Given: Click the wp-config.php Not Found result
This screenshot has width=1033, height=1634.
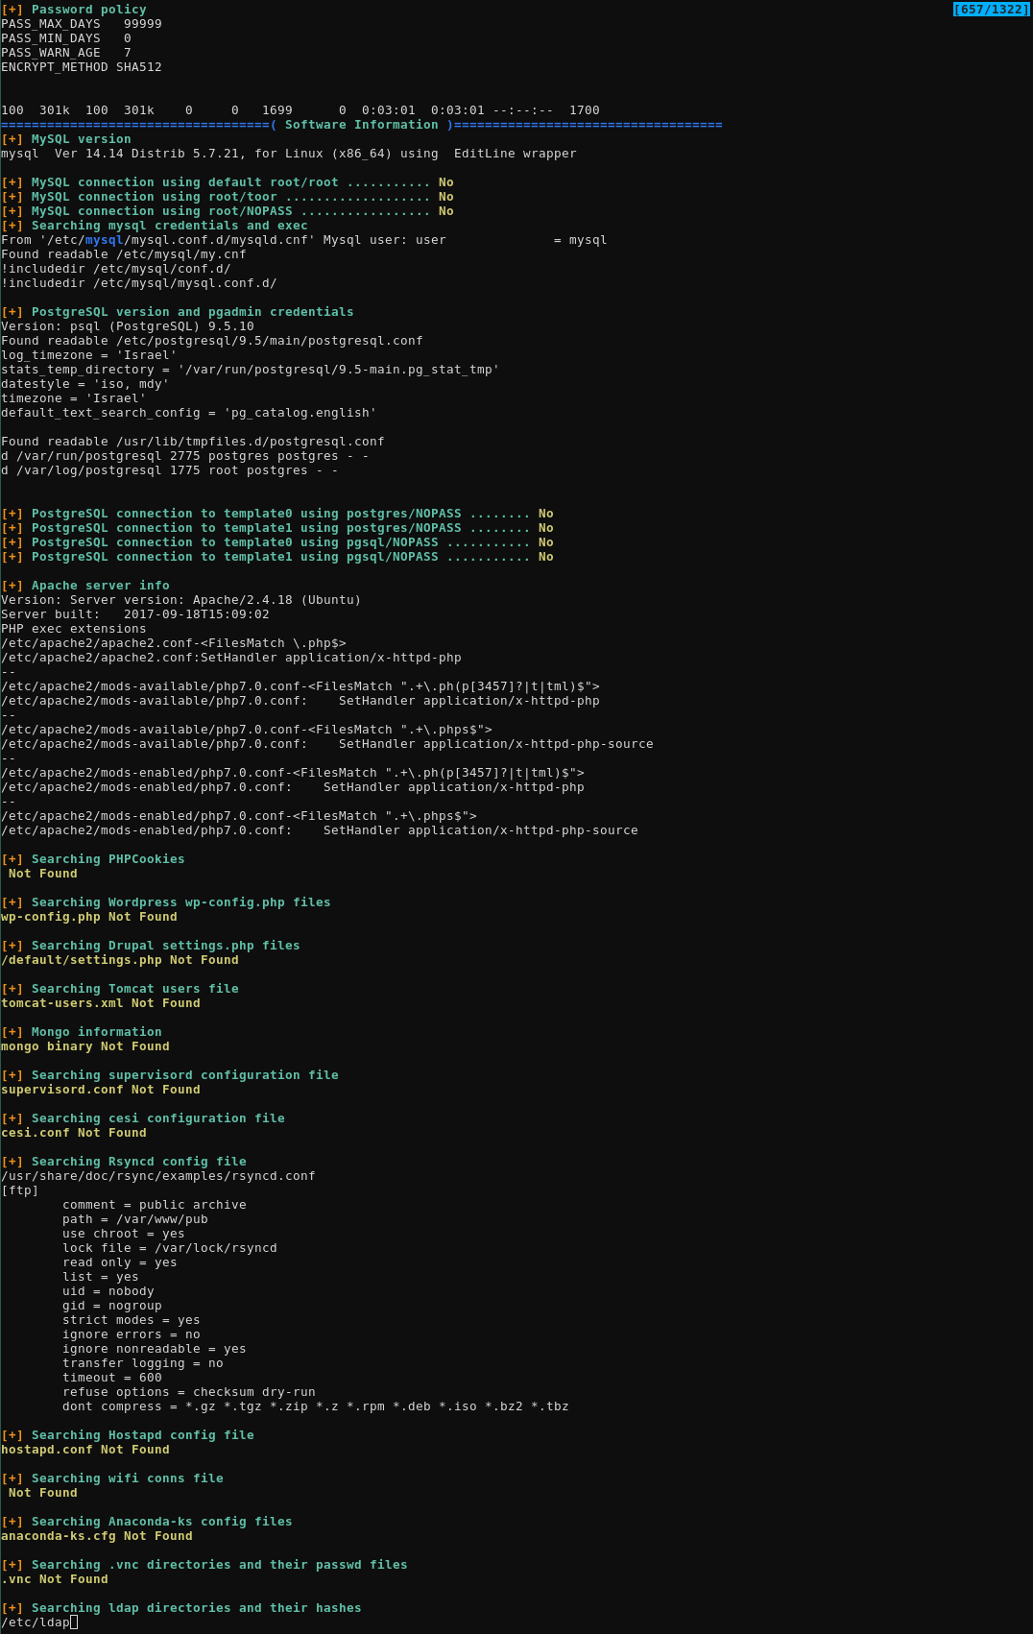Looking at the screenshot, I should pos(88,917).
